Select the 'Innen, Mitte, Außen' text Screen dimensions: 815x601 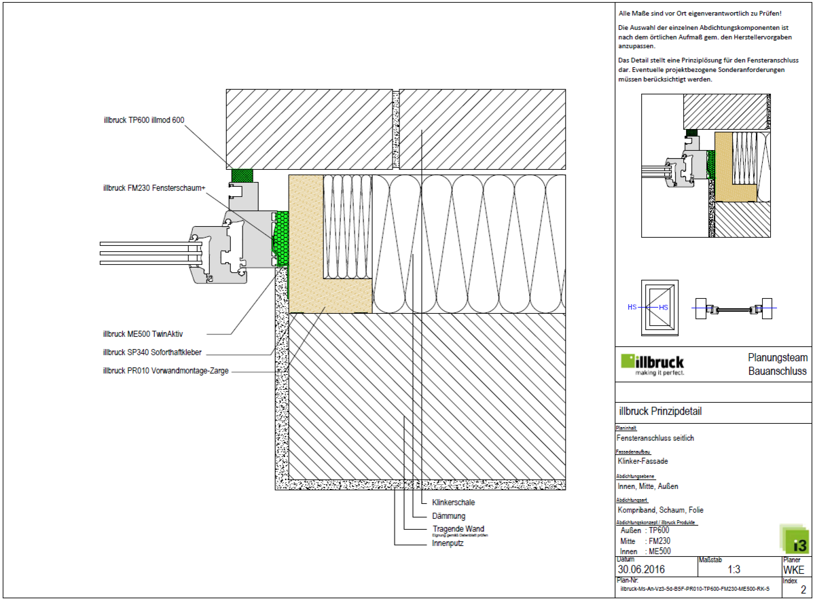coord(647,486)
